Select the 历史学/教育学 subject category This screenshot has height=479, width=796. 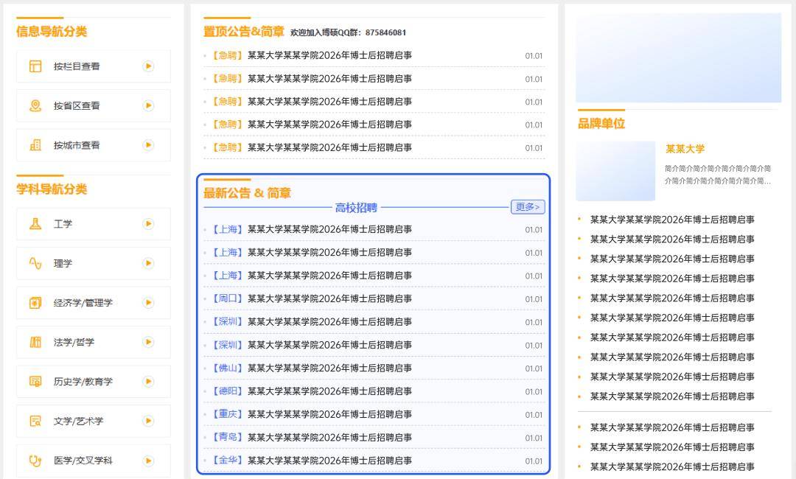click(x=94, y=382)
